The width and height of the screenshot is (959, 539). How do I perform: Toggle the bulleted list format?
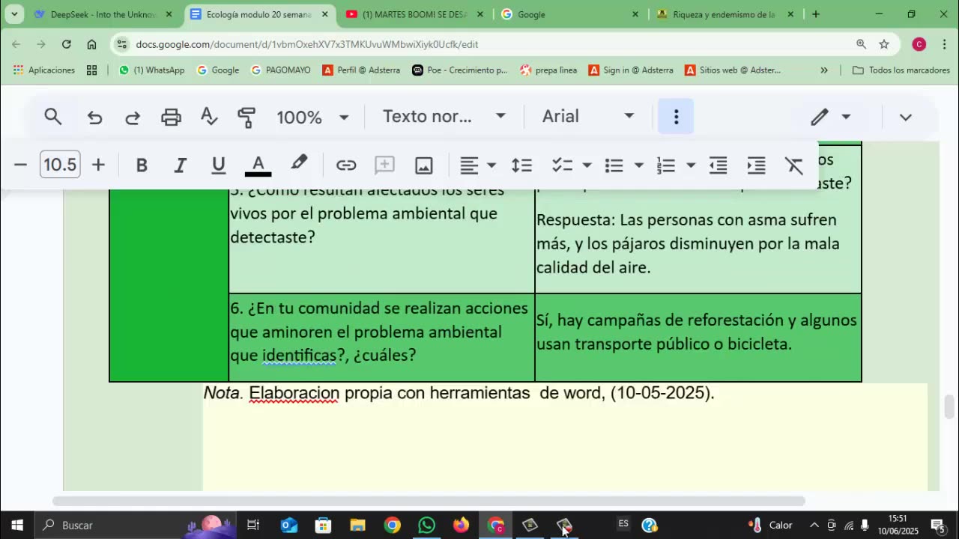coord(614,165)
